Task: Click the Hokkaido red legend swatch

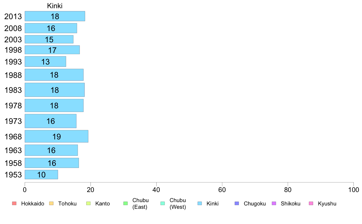Action: (14, 203)
